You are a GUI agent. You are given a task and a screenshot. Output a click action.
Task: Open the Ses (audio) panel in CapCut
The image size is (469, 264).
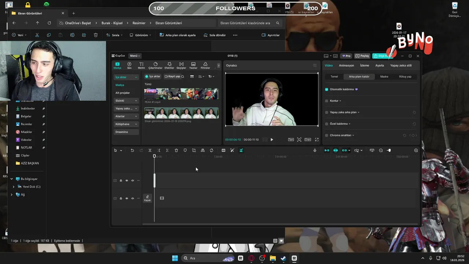pos(129,65)
